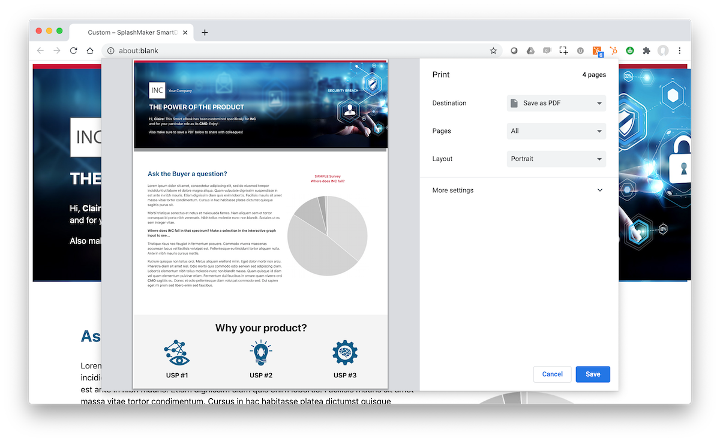Click the USP #1 eye network icon
This screenshot has width=720, height=442.
[x=177, y=353]
